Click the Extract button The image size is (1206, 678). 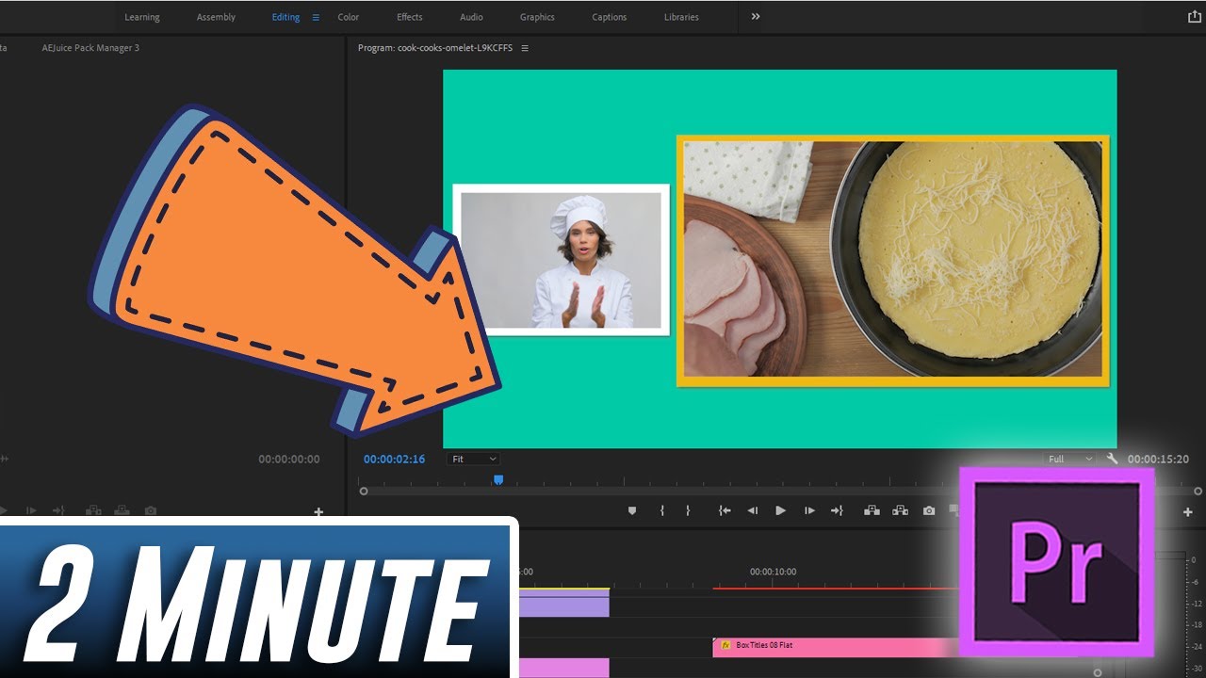[x=901, y=510]
